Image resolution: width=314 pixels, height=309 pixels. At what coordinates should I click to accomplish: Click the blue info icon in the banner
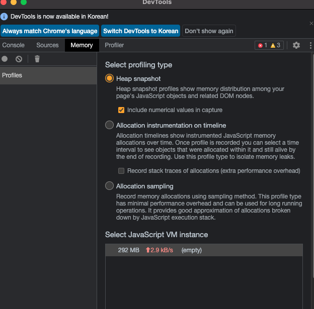[x=4, y=17]
